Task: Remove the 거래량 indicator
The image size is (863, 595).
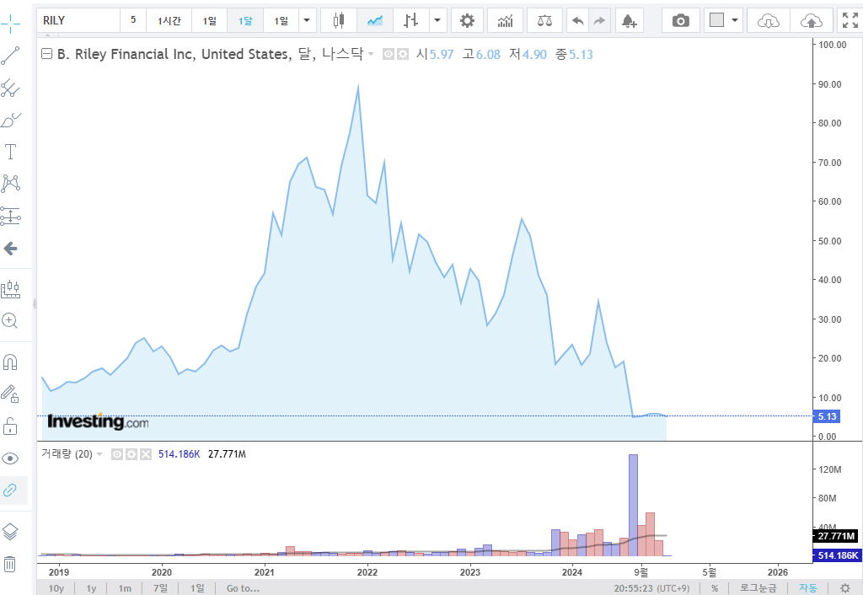Action: [145, 454]
